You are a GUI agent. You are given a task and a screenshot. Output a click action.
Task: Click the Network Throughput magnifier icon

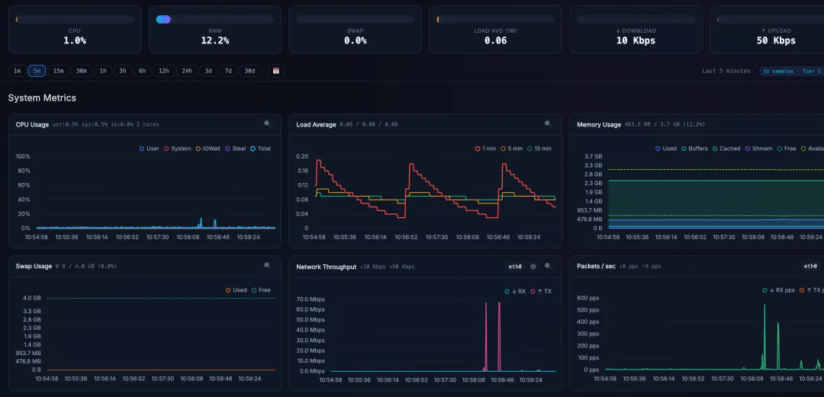(548, 266)
